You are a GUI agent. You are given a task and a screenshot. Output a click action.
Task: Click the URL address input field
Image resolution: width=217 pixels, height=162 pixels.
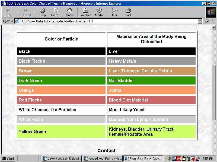108,21
